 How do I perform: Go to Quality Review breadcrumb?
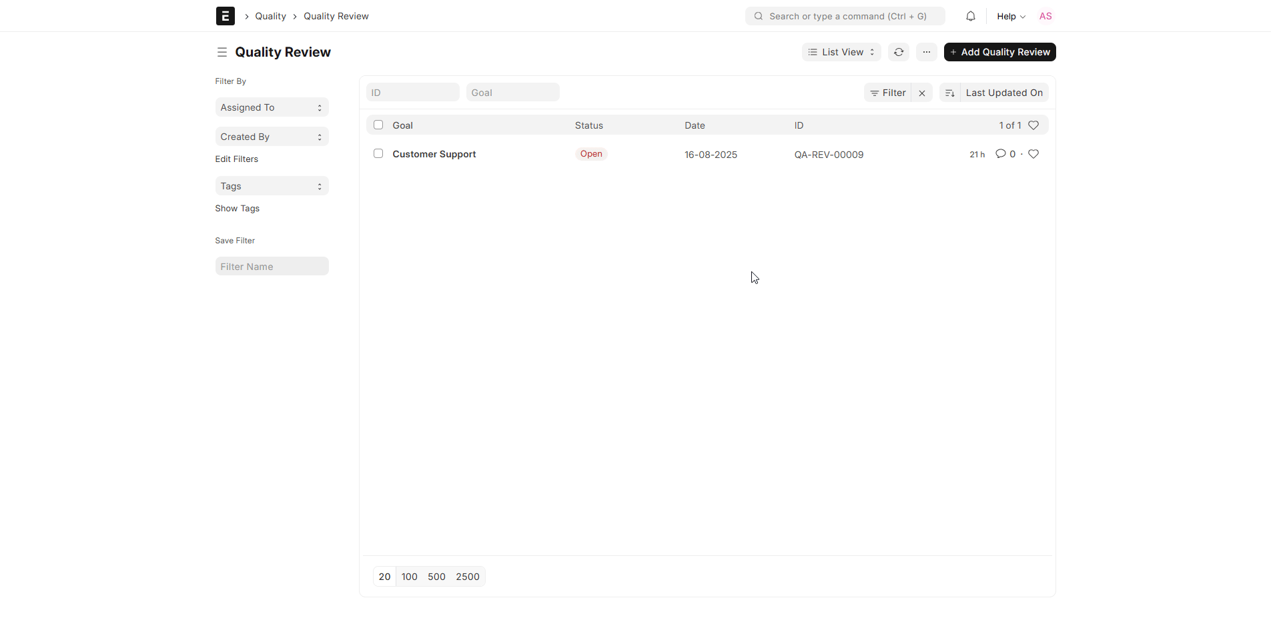336,16
